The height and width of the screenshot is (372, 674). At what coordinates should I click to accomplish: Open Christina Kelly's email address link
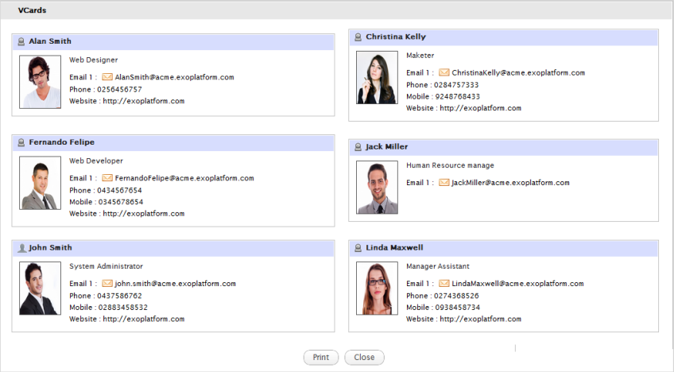517,73
